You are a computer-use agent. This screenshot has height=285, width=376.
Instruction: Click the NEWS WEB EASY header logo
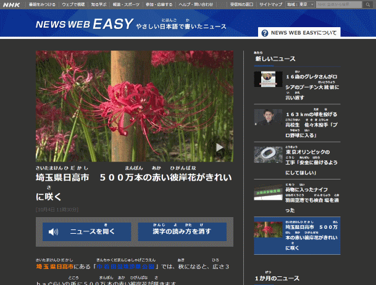[85, 24]
